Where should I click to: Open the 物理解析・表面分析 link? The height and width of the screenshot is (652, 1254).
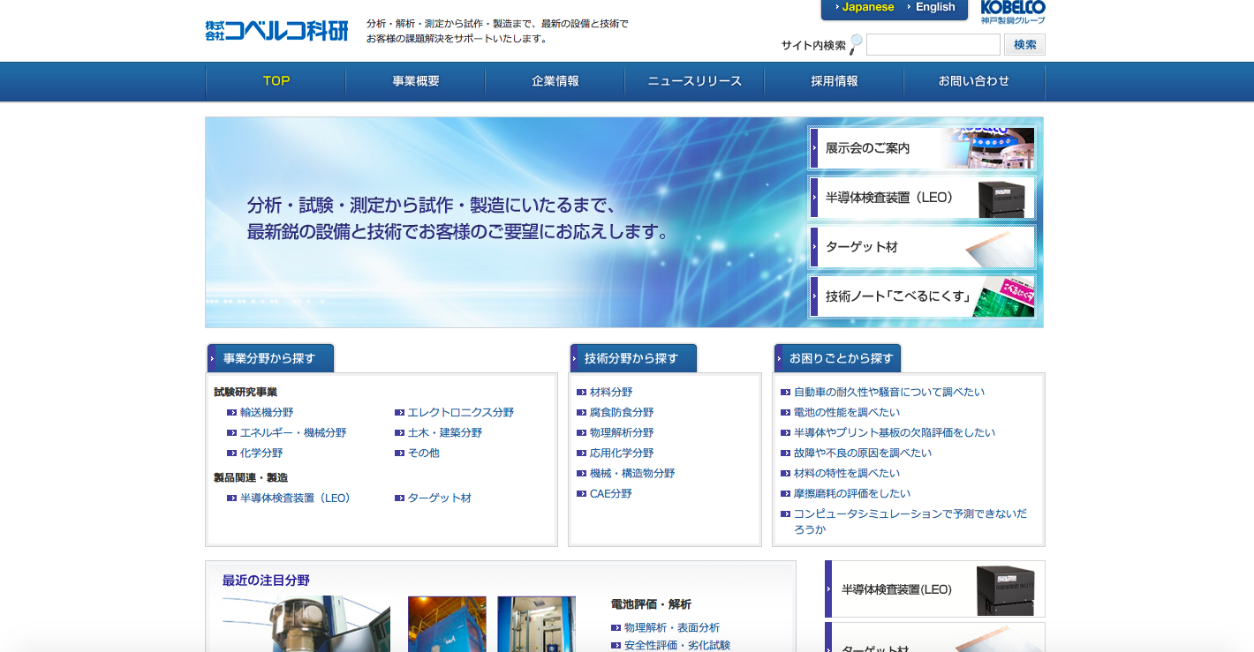click(672, 628)
